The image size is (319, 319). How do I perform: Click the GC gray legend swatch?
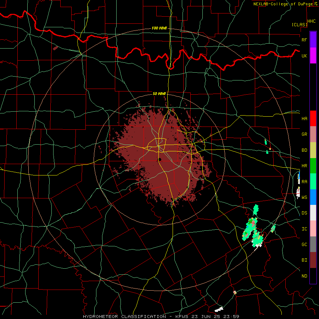(313, 244)
